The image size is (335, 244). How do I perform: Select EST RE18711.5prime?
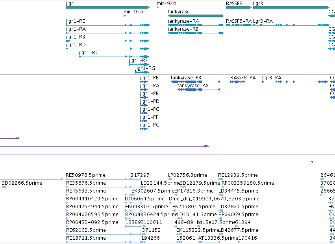coord(86,238)
